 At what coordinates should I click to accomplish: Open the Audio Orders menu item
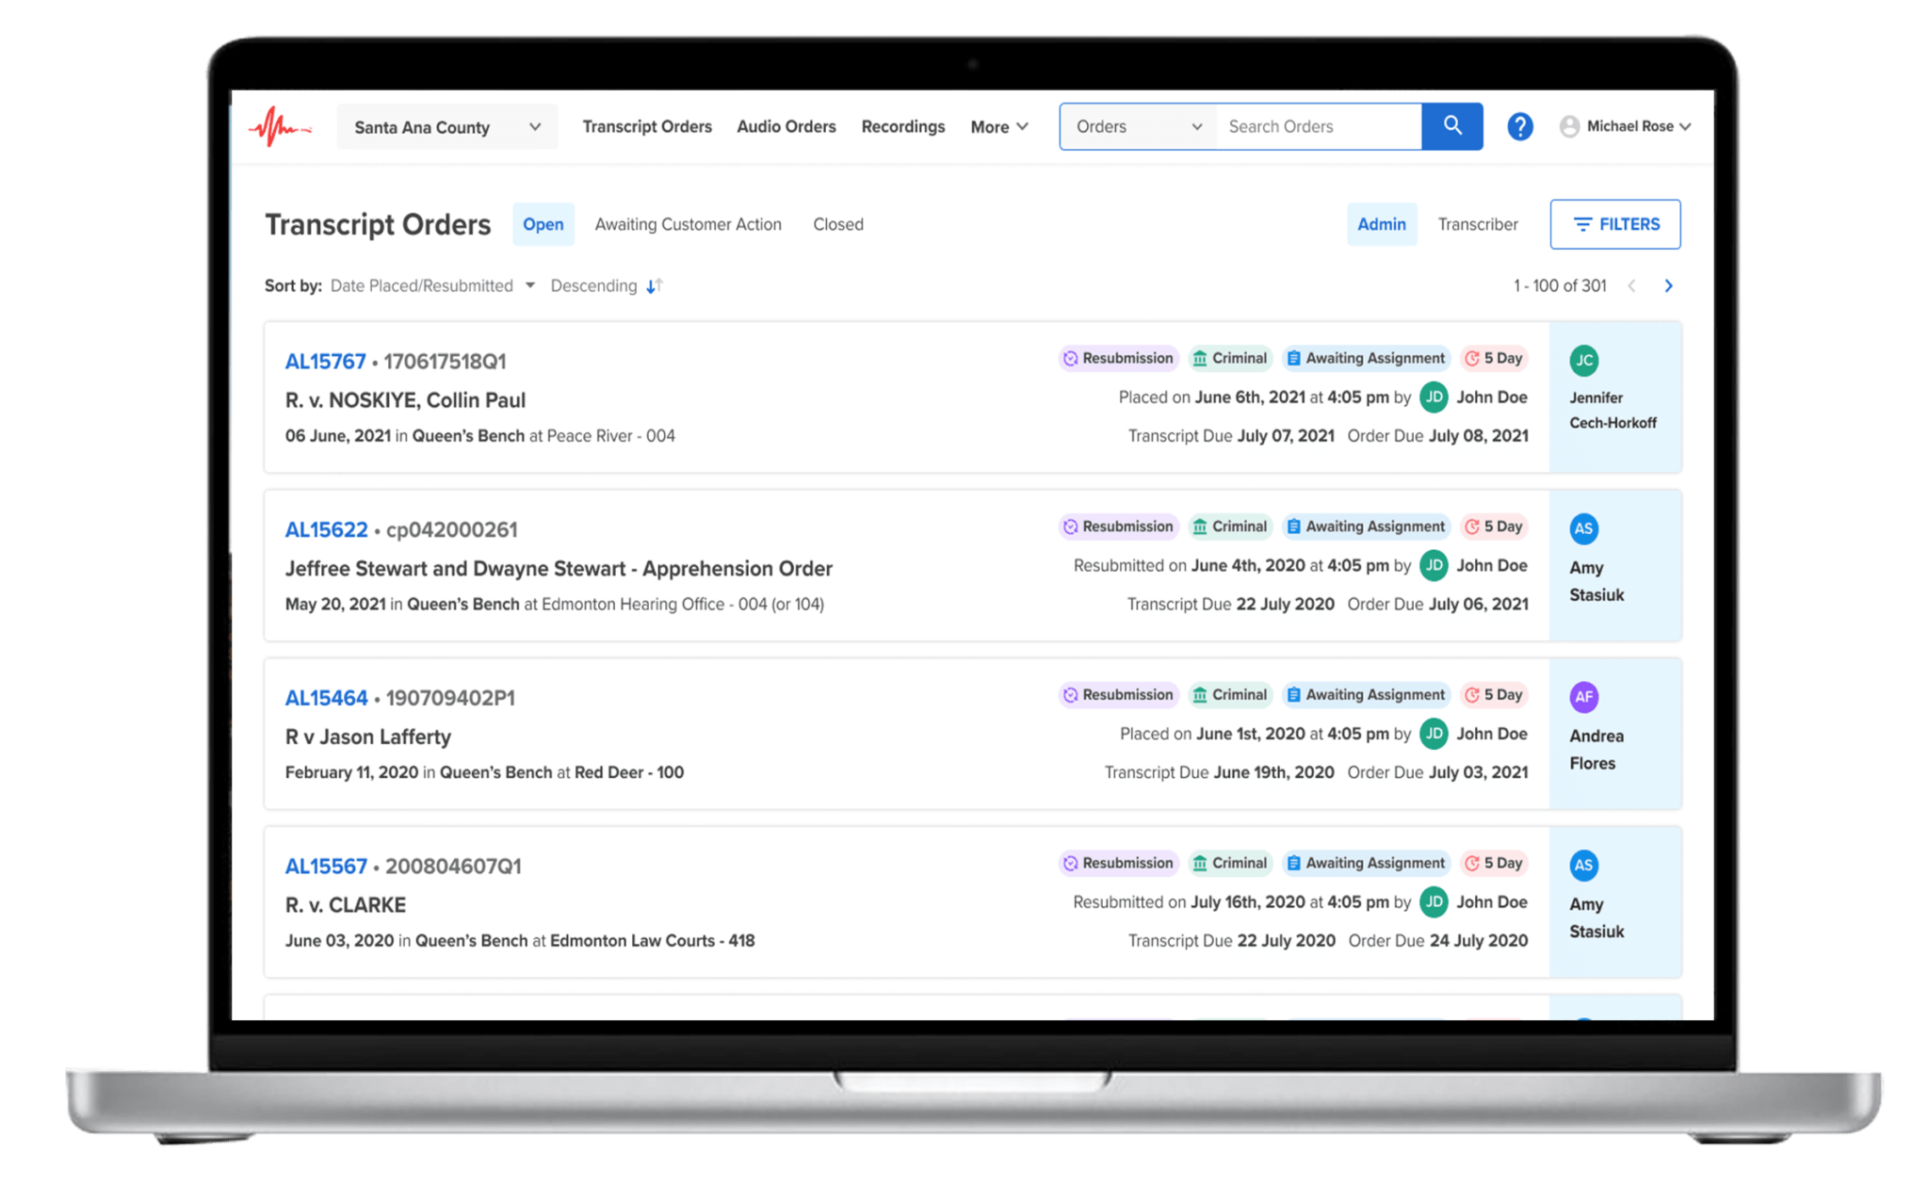pyautogui.click(x=786, y=126)
